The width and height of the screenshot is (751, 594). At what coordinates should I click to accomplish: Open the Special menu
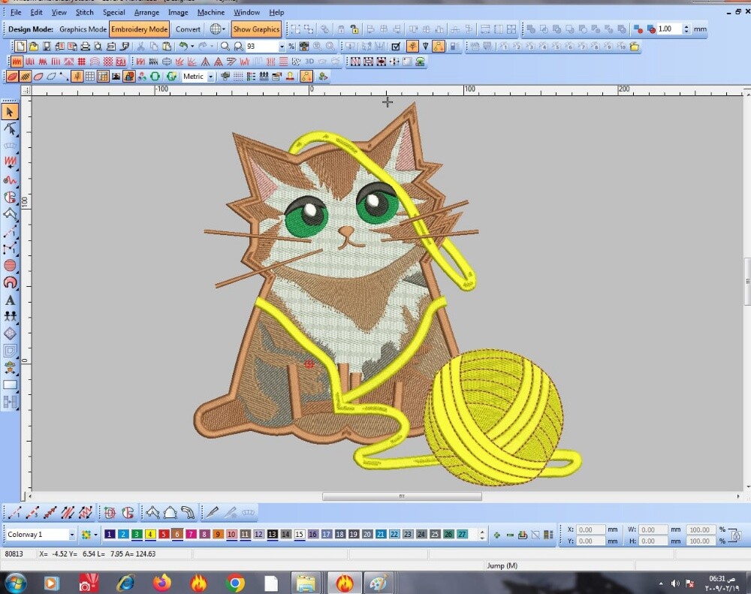click(114, 13)
